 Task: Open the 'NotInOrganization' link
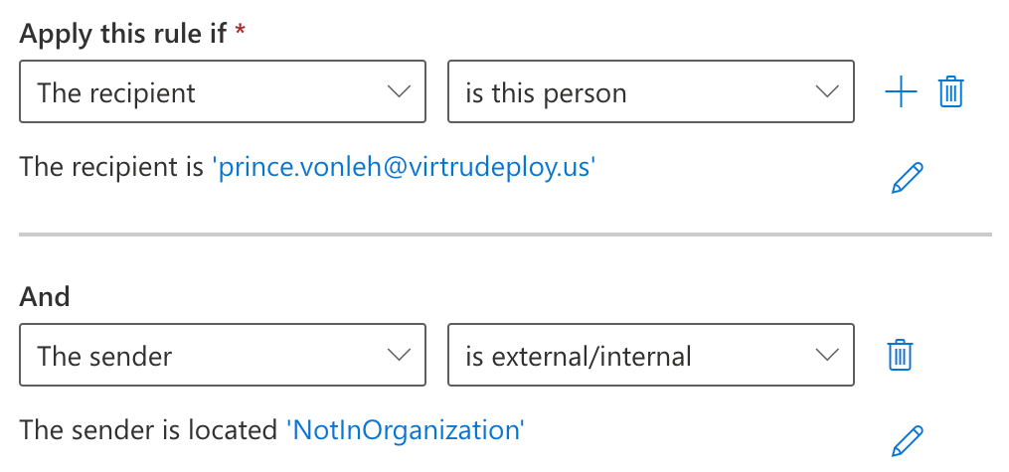click(x=406, y=429)
